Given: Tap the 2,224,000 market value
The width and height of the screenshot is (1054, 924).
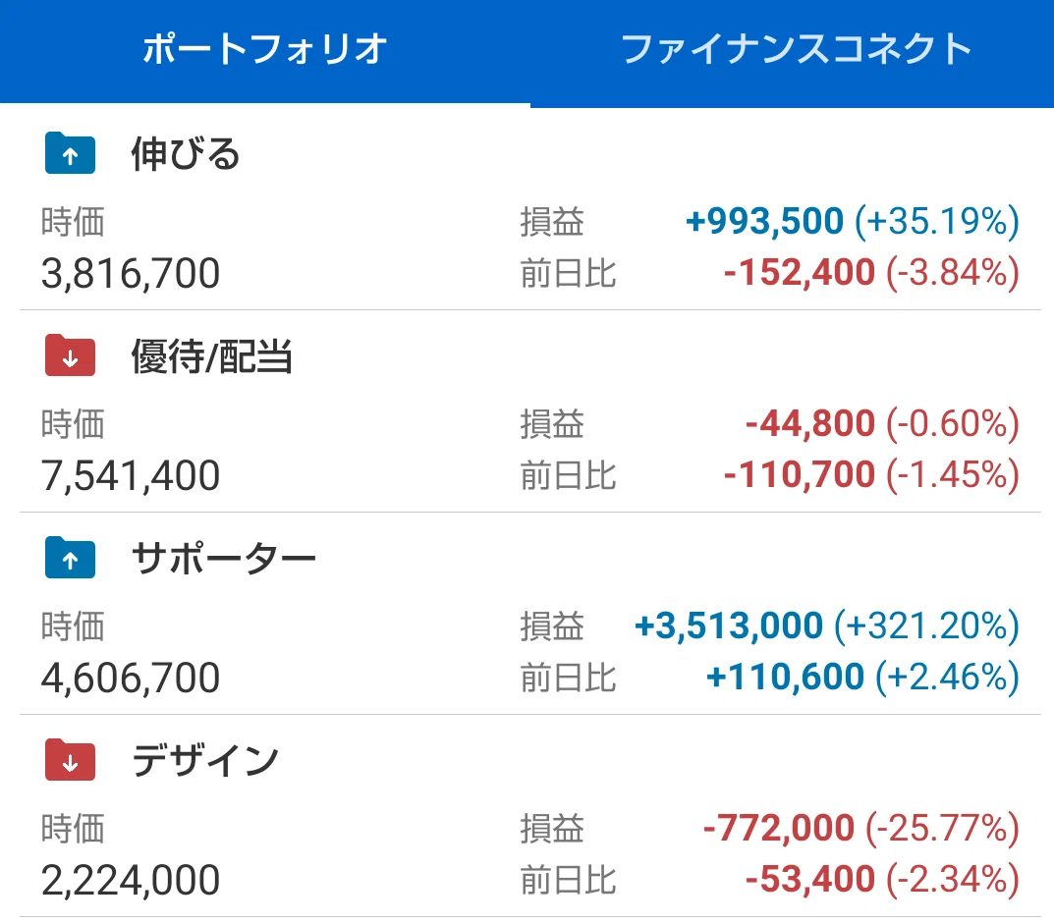Looking at the screenshot, I should tap(131, 881).
